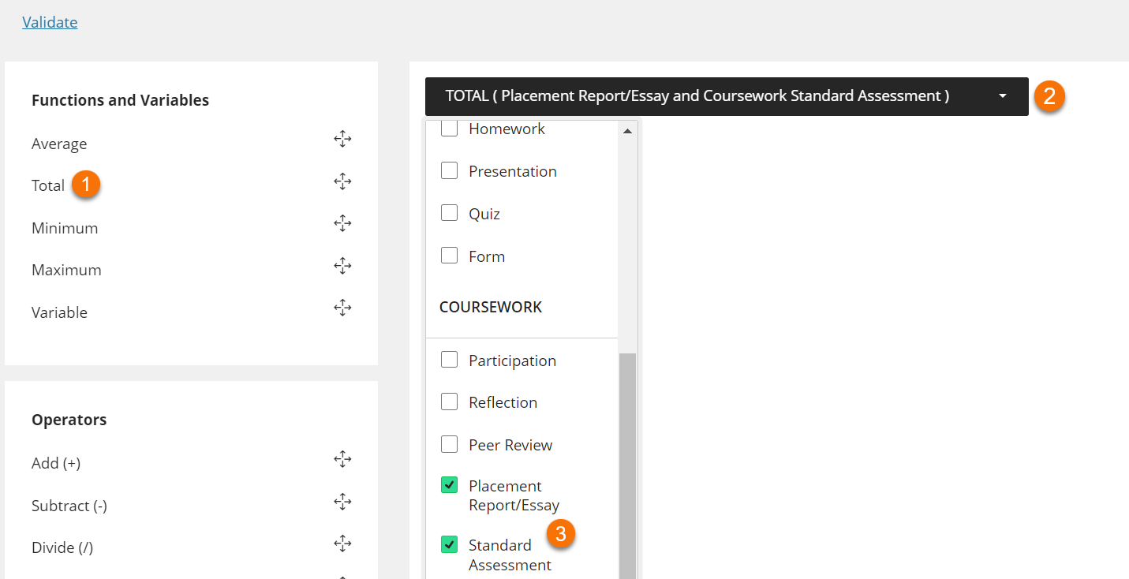Check the Participation checkbox
The height and width of the screenshot is (579, 1129).
tap(449, 359)
